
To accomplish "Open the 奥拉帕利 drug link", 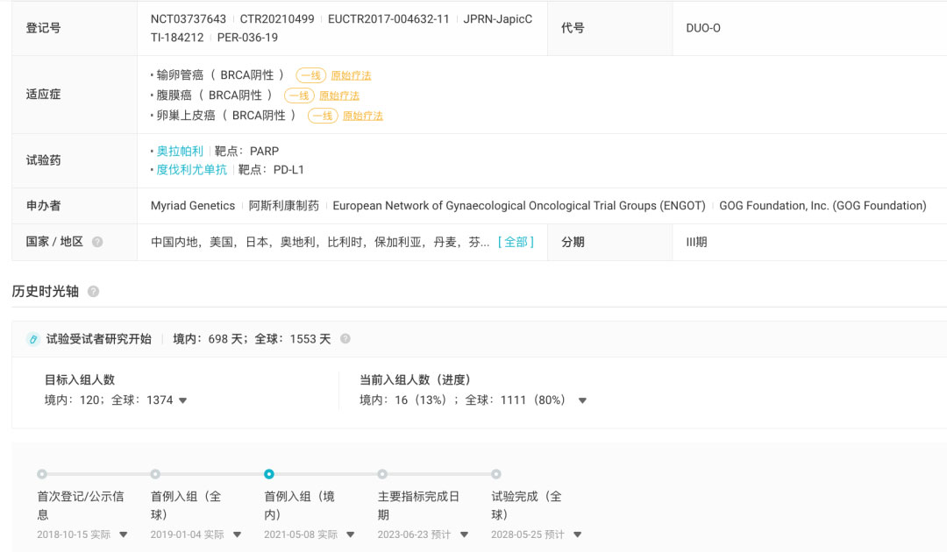I will click(x=180, y=151).
